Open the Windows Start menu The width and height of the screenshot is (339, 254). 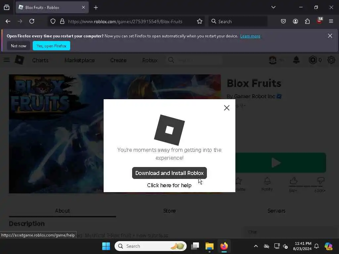pos(106,246)
